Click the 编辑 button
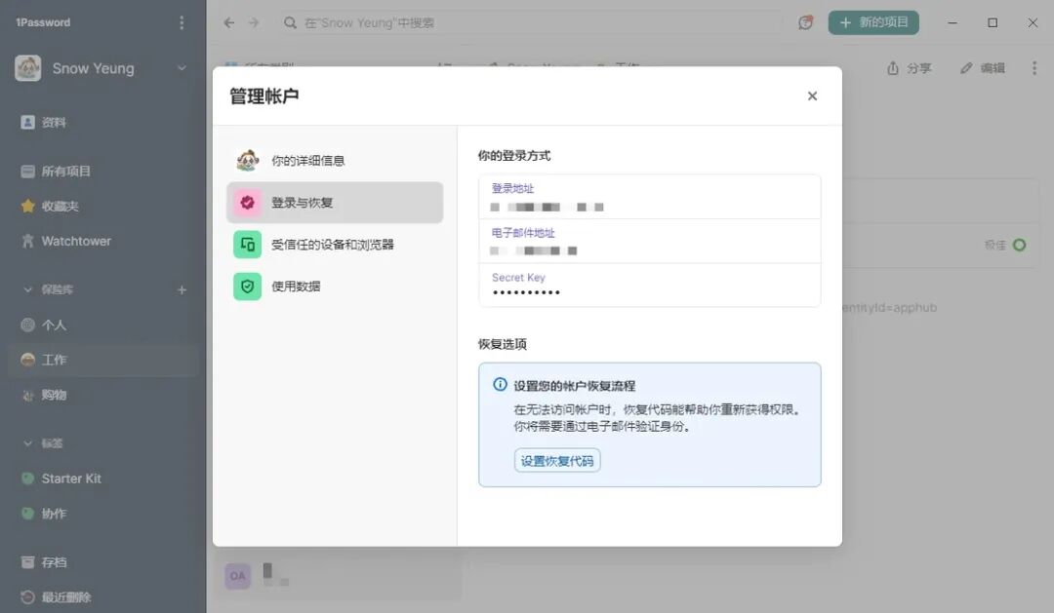Image resolution: width=1054 pixels, height=613 pixels. coord(982,68)
